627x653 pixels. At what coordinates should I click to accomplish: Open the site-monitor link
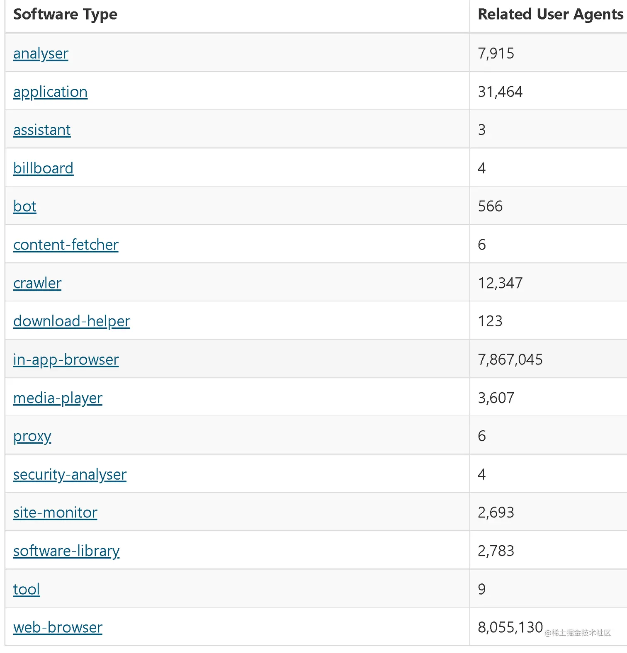pos(55,512)
